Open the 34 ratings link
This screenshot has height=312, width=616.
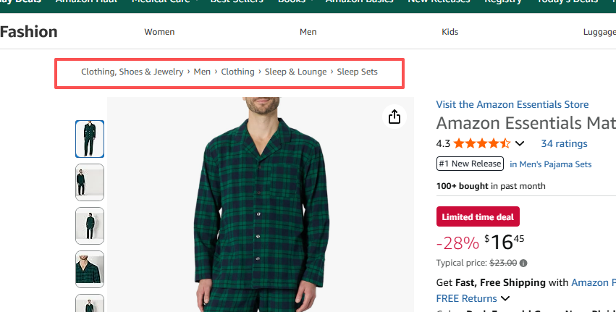[564, 143]
